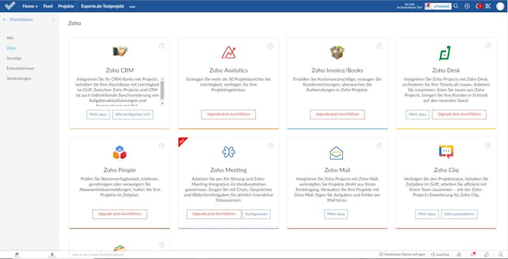Viewport: 508px width, 259px height.
Task: Open the contacts icon in bottom bar
Action: coord(52,255)
